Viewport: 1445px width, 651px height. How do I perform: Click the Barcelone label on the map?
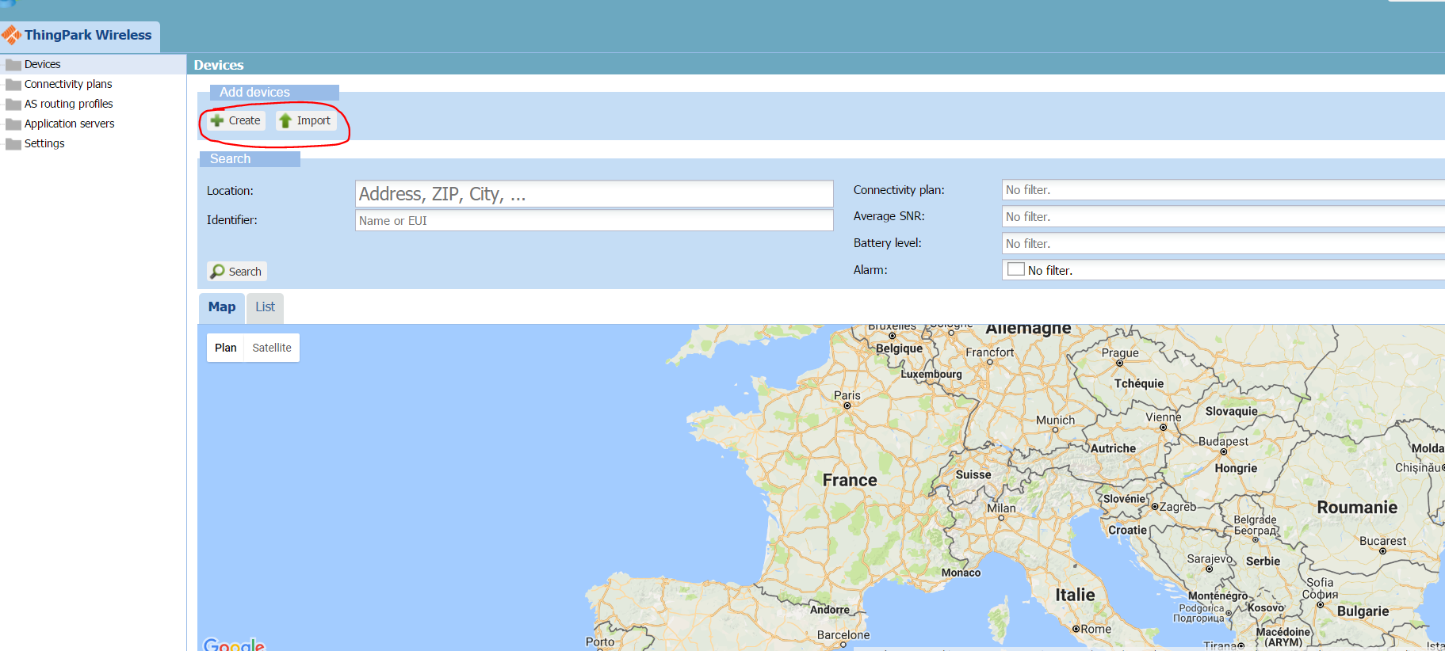pos(843,635)
